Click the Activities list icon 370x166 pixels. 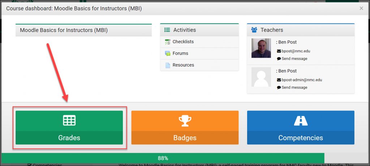[x=167, y=30]
